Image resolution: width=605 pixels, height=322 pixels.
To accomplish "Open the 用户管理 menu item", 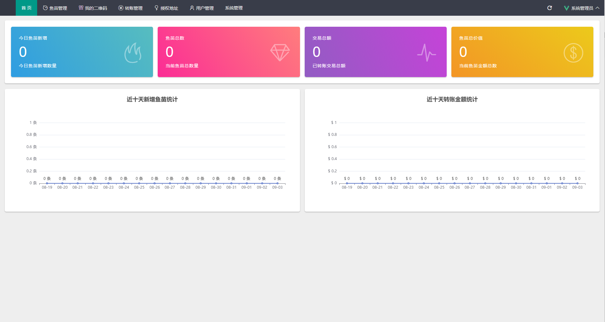I will tap(202, 8).
